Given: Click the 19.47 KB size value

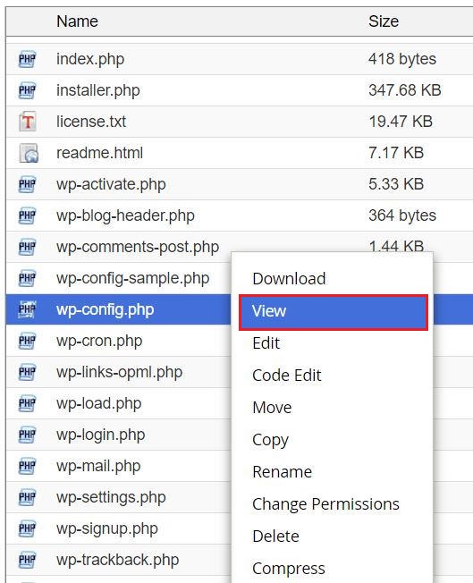Looking at the screenshot, I should click(x=401, y=122).
